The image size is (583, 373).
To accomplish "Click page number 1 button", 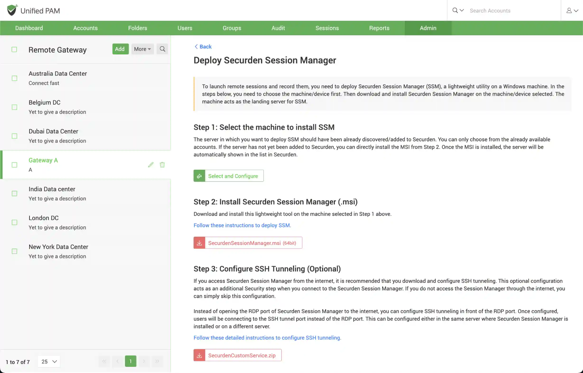I will click(130, 361).
